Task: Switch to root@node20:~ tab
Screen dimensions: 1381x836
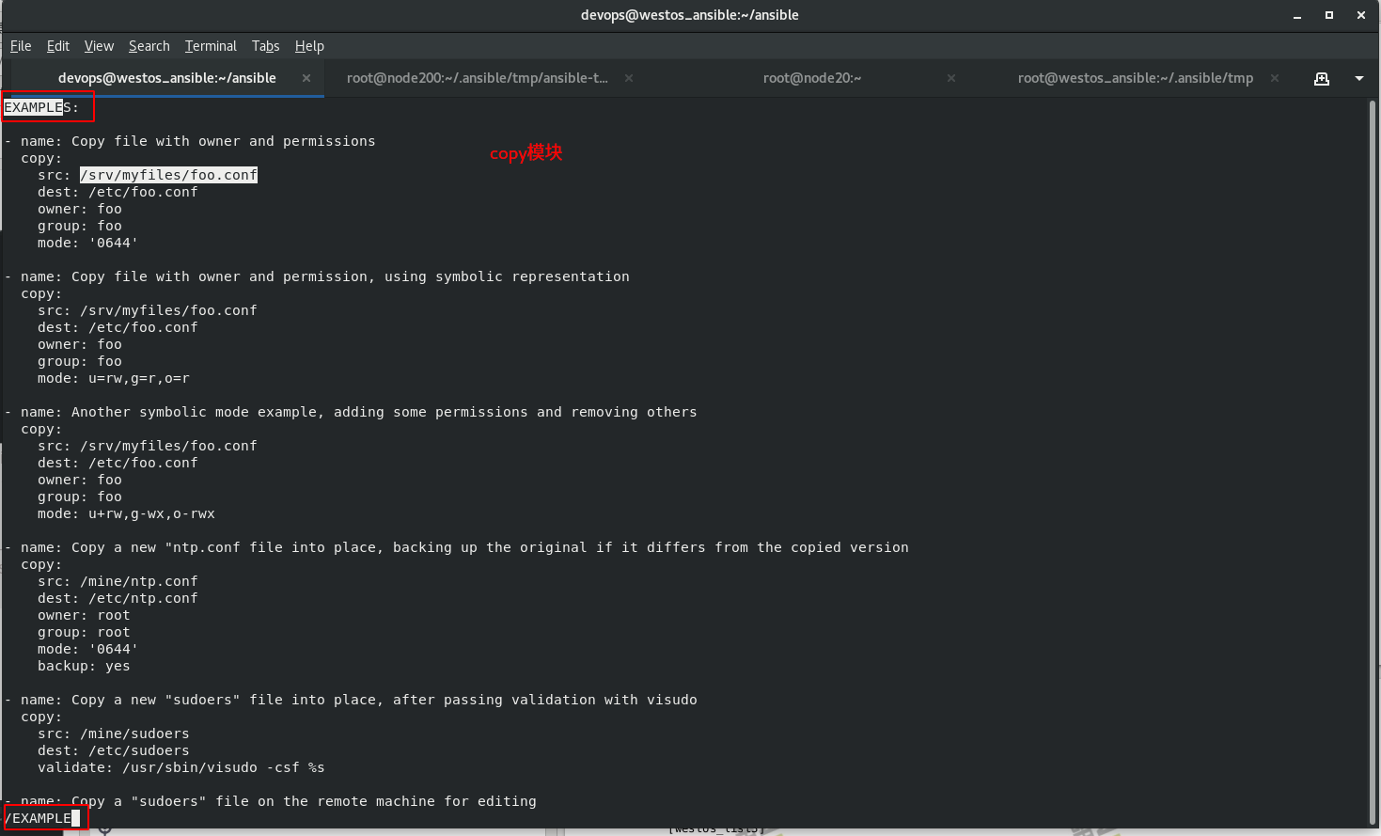Action: 812,78
